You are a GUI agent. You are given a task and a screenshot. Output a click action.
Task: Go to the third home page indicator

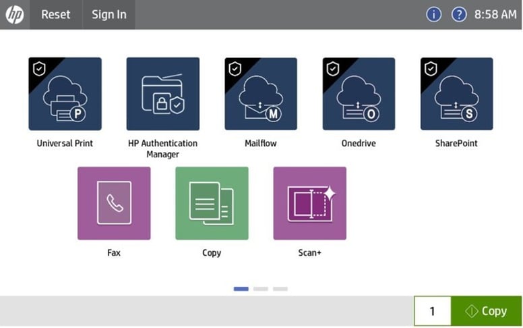[x=280, y=289]
